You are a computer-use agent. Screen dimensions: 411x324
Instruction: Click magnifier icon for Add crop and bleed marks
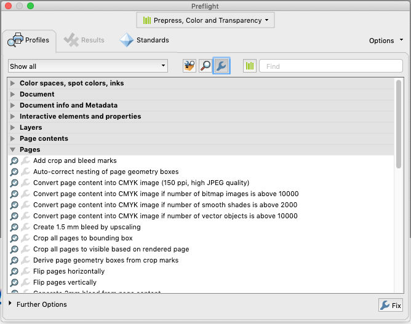click(x=14, y=160)
